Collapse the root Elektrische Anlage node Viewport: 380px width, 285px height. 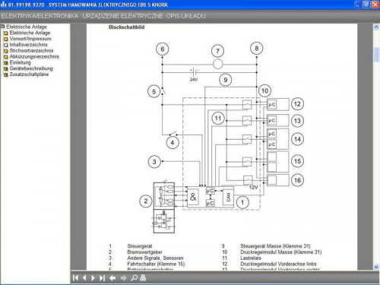click(x=3, y=27)
